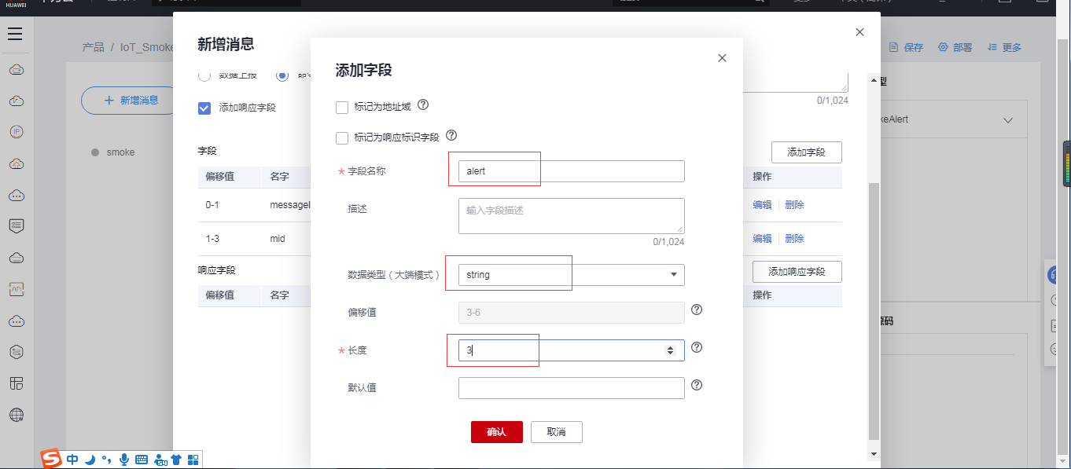The width and height of the screenshot is (1071, 469).
Task: Click 编辑 link in messageId row
Action: (x=762, y=205)
